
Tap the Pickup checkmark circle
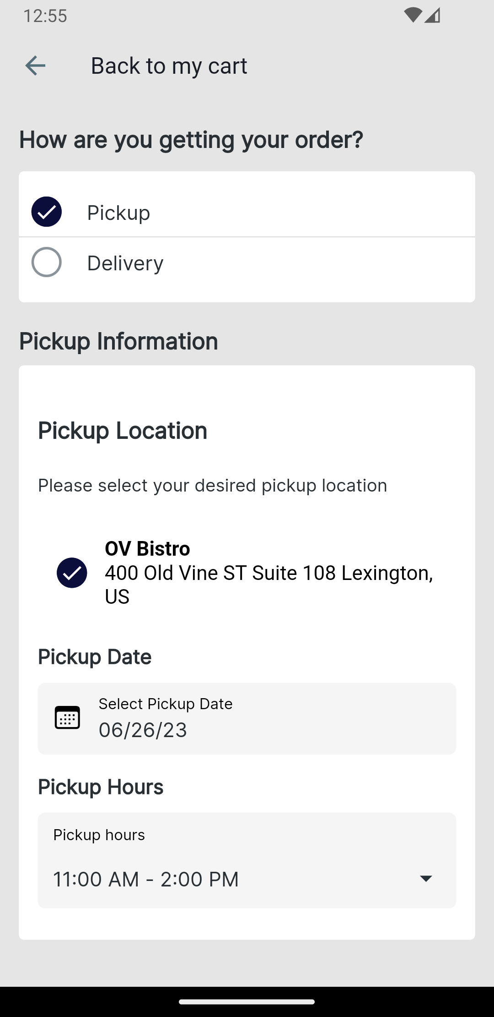(x=46, y=212)
